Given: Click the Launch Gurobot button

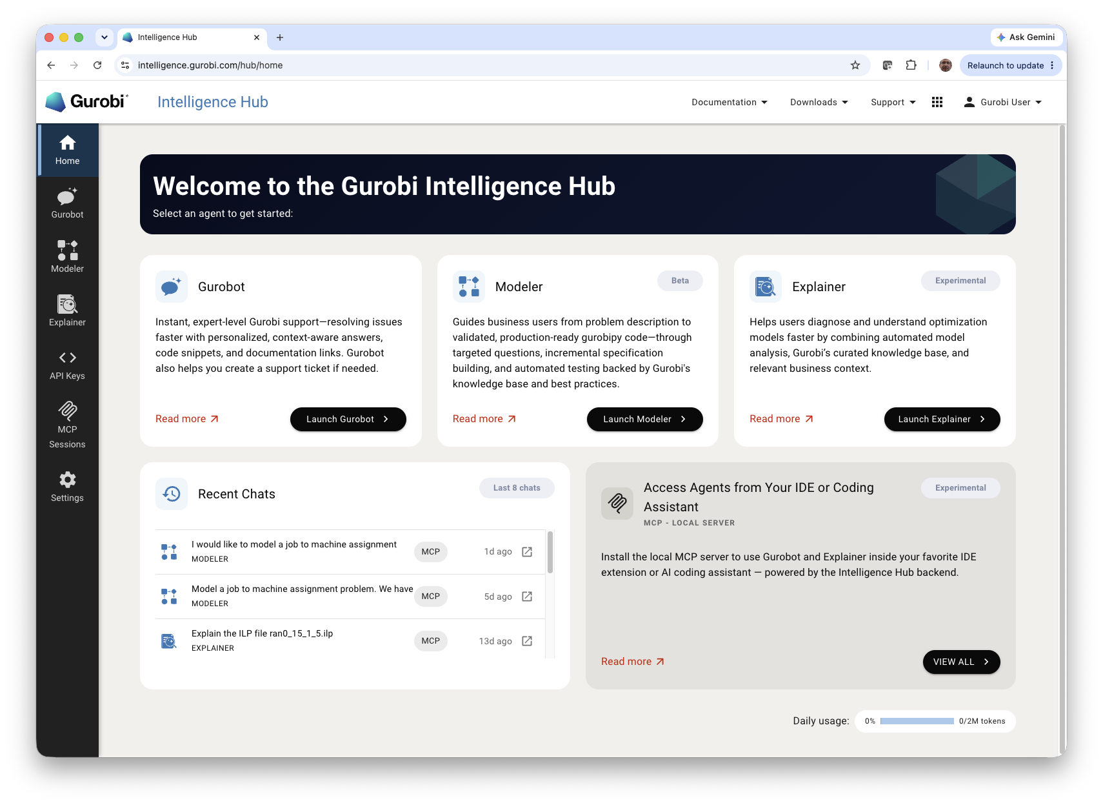Looking at the screenshot, I should click(348, 419).
